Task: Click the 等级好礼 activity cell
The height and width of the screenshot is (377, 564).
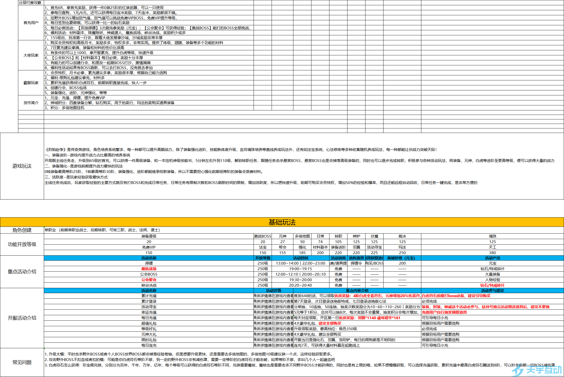Action: [x=149, y=329]
